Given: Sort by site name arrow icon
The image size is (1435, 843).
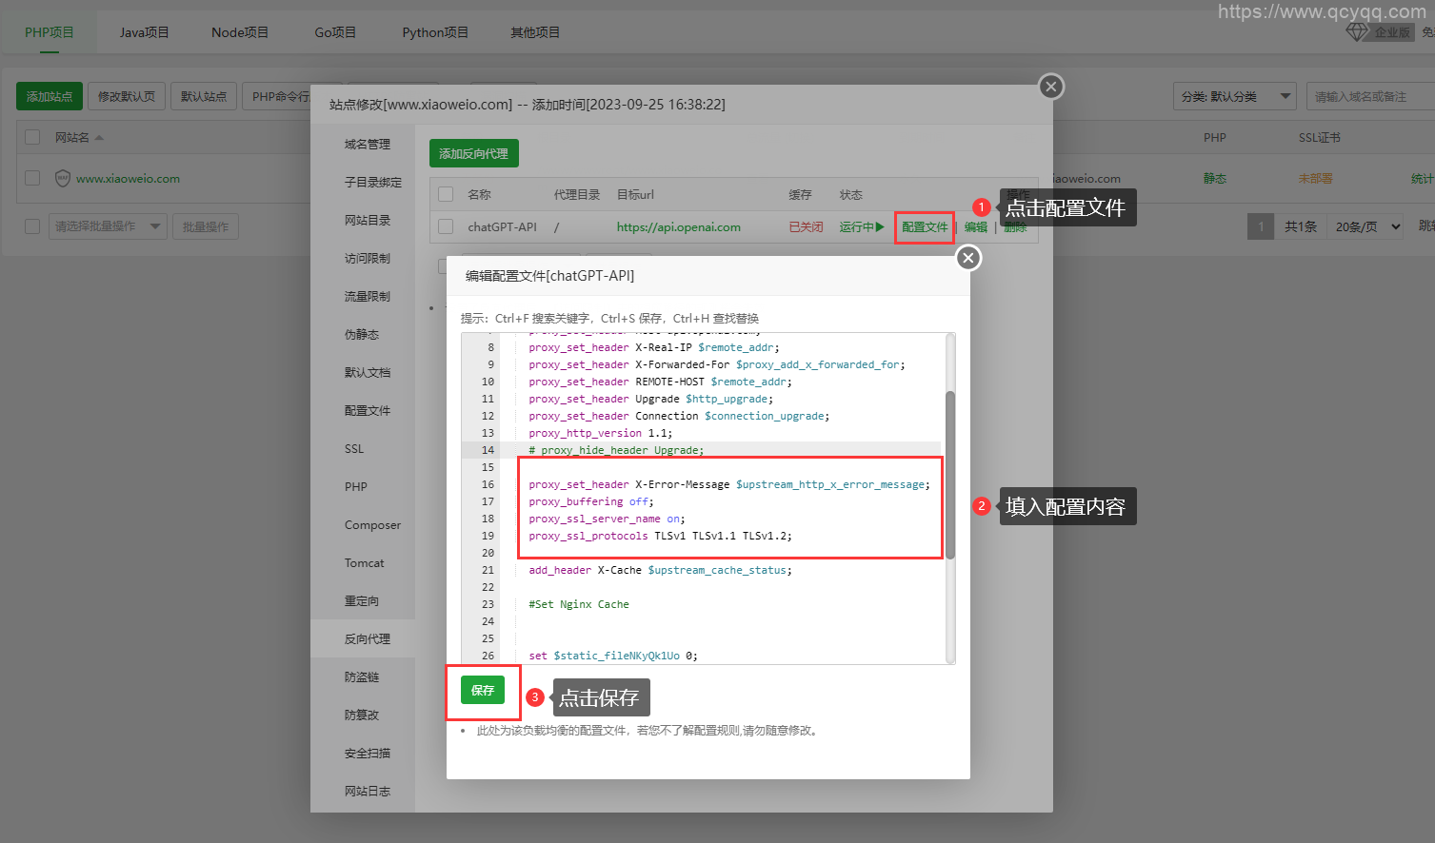Looking at the screenshot, I should (x=99, y=138).
